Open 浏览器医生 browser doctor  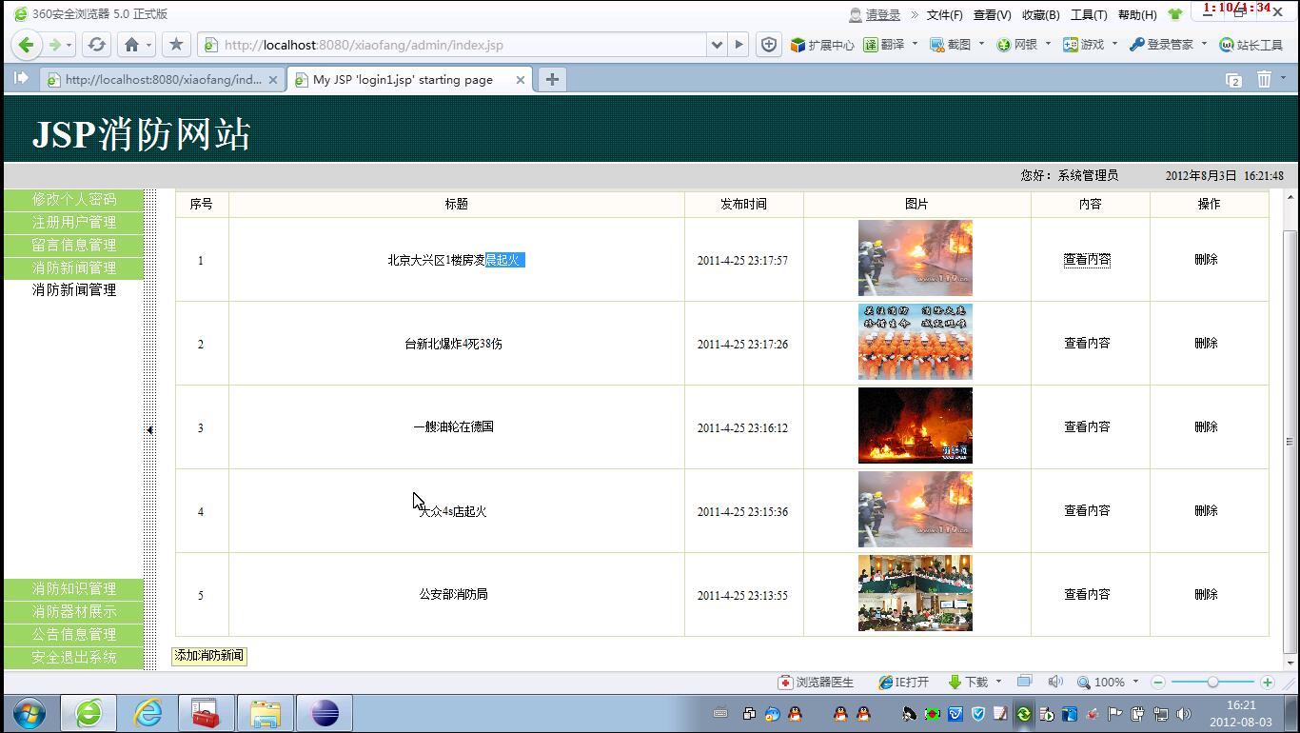coord(817,683)
